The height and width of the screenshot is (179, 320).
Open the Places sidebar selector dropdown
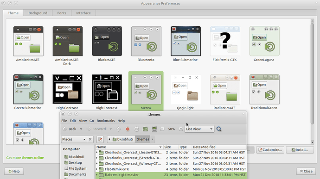point(74,139)
